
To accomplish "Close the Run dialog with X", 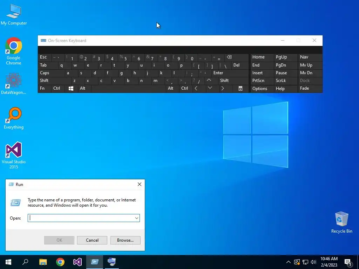I will coord(140,184).
